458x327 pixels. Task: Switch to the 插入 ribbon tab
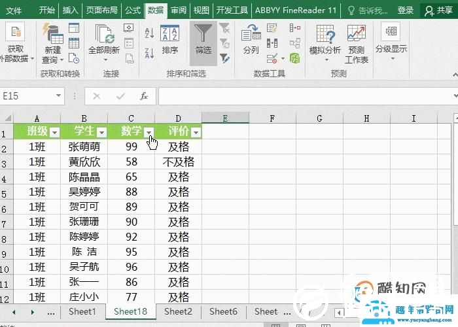(x=71, y=10)
